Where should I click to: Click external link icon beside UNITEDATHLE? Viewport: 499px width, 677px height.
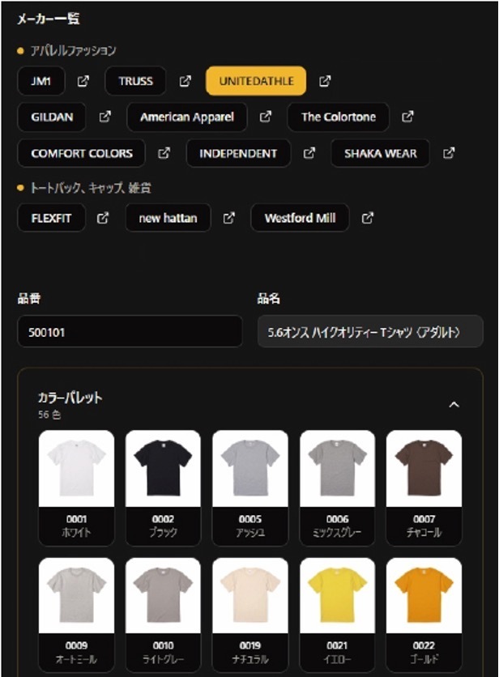[325, 81]
